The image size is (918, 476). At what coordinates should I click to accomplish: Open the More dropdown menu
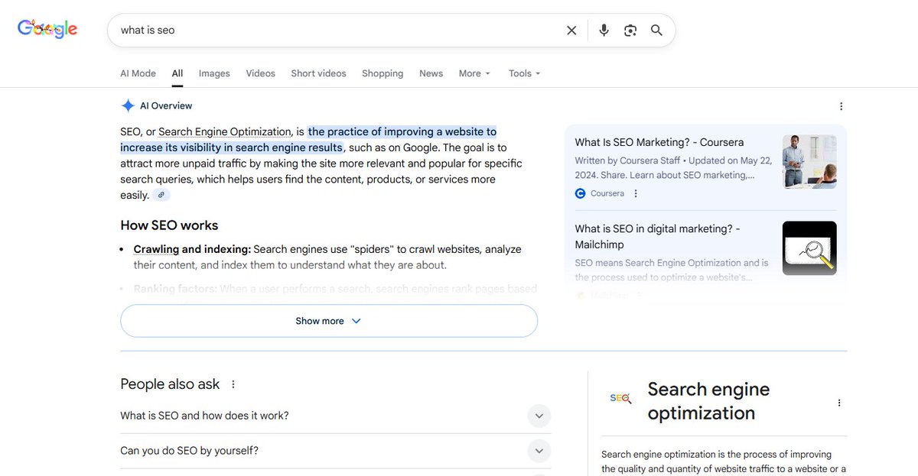(x=475, y=73)
